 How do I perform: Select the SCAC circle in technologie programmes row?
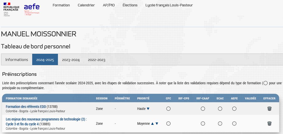pyautogui.click(x=220, y=123)
